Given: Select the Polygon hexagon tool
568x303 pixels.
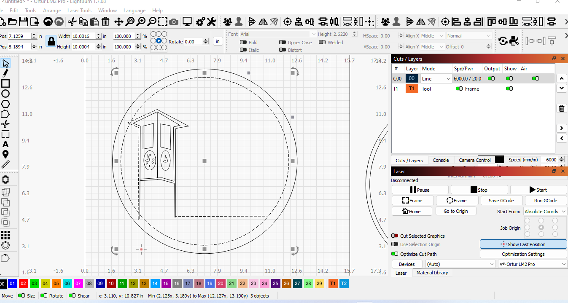Looking at the screenshot, I should pos(5,104).
